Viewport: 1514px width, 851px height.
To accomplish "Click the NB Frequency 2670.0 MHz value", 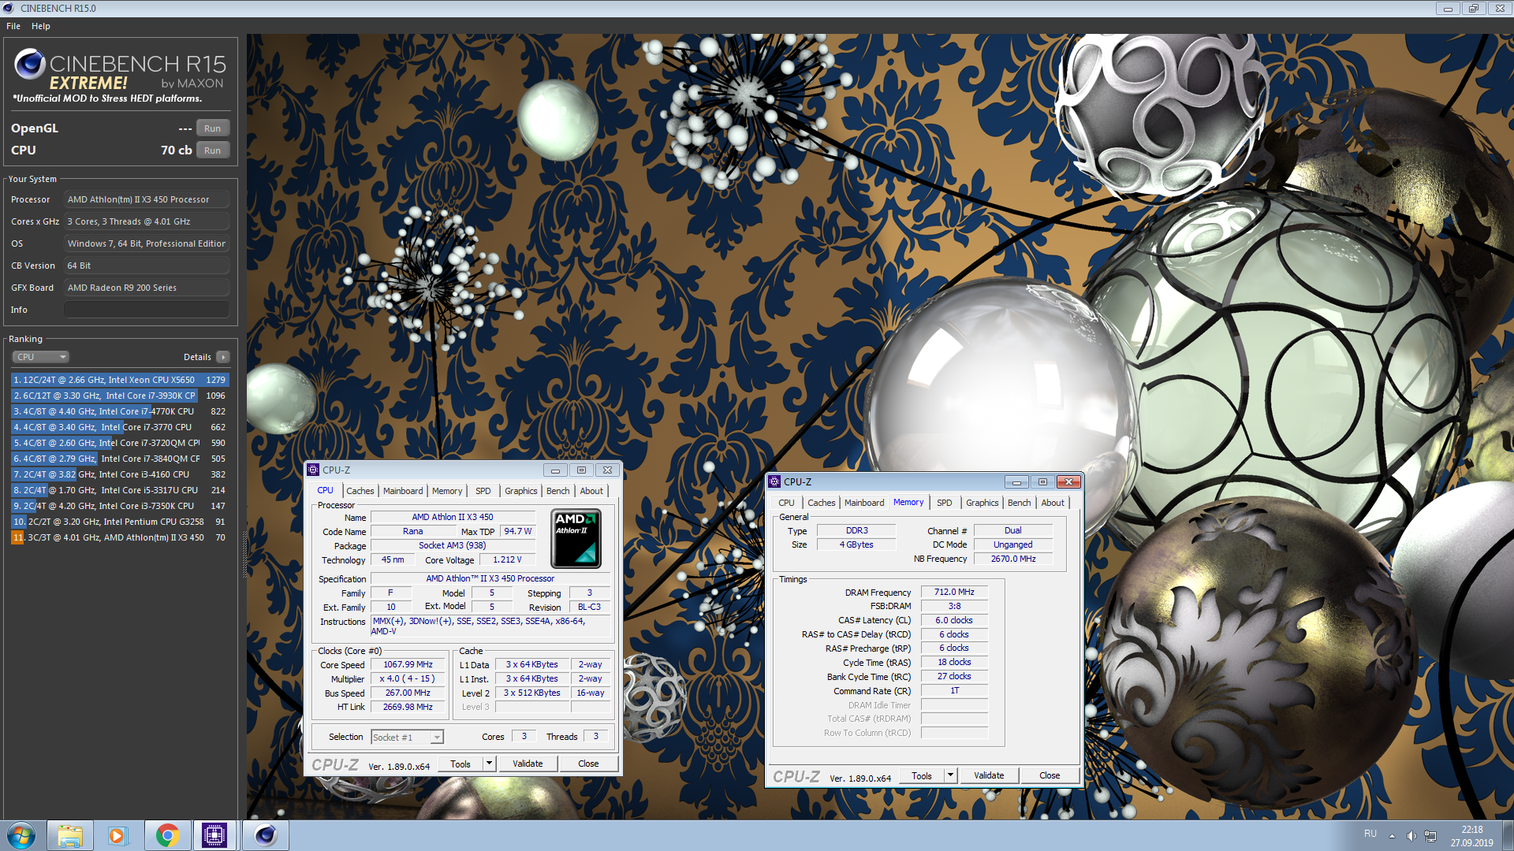I will click(1013, 559).
